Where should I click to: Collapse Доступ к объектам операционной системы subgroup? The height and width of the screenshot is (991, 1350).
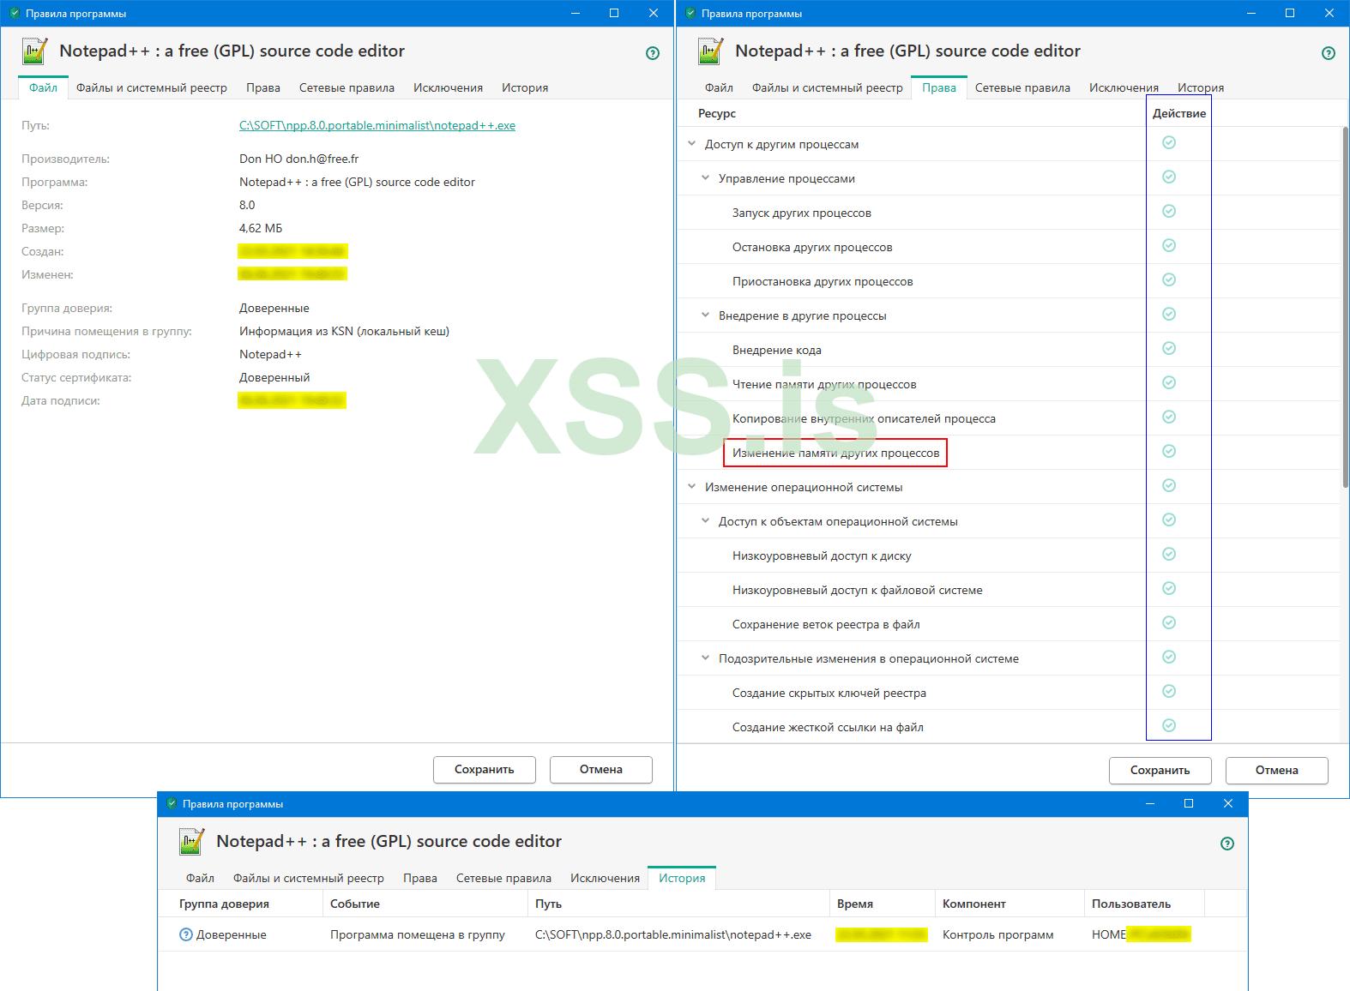coord(705,521)
